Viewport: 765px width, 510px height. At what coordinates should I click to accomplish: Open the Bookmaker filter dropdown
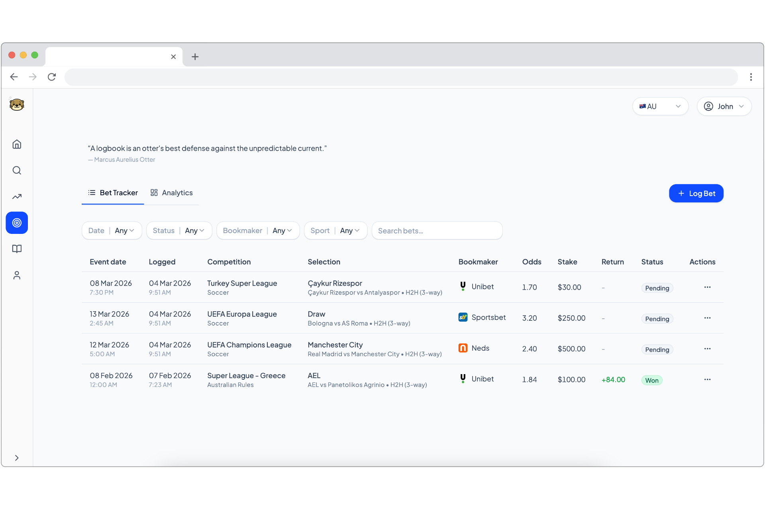coord(258,230)
